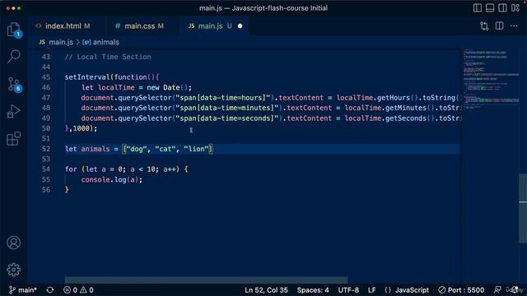Open the Accounts menu
This screenshot has width=527, height=296.
(x=14, y=243)
